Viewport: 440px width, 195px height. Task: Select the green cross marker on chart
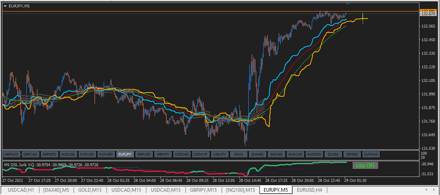click(363, 18)
